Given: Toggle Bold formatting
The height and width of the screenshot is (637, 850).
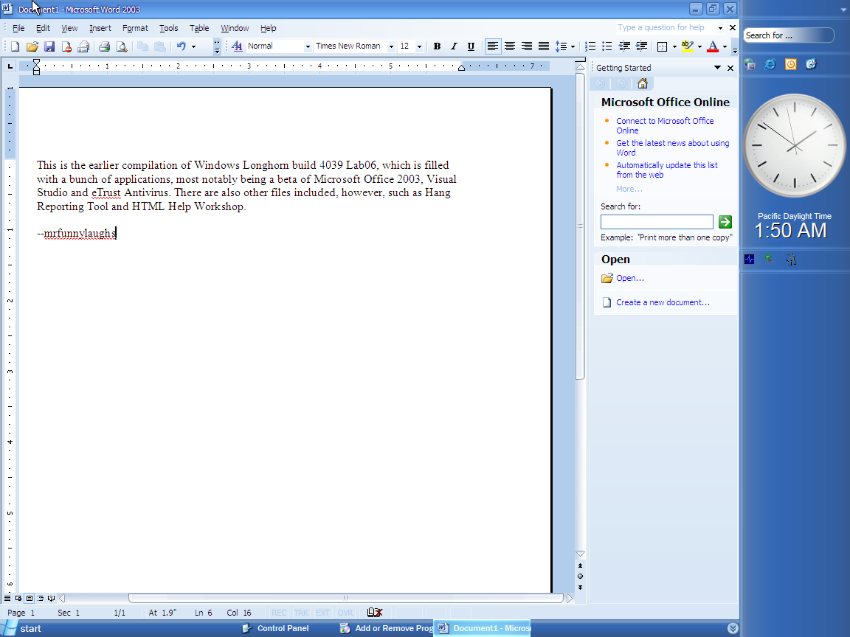Looking at the screenshot, I should [x=437, y=46].
